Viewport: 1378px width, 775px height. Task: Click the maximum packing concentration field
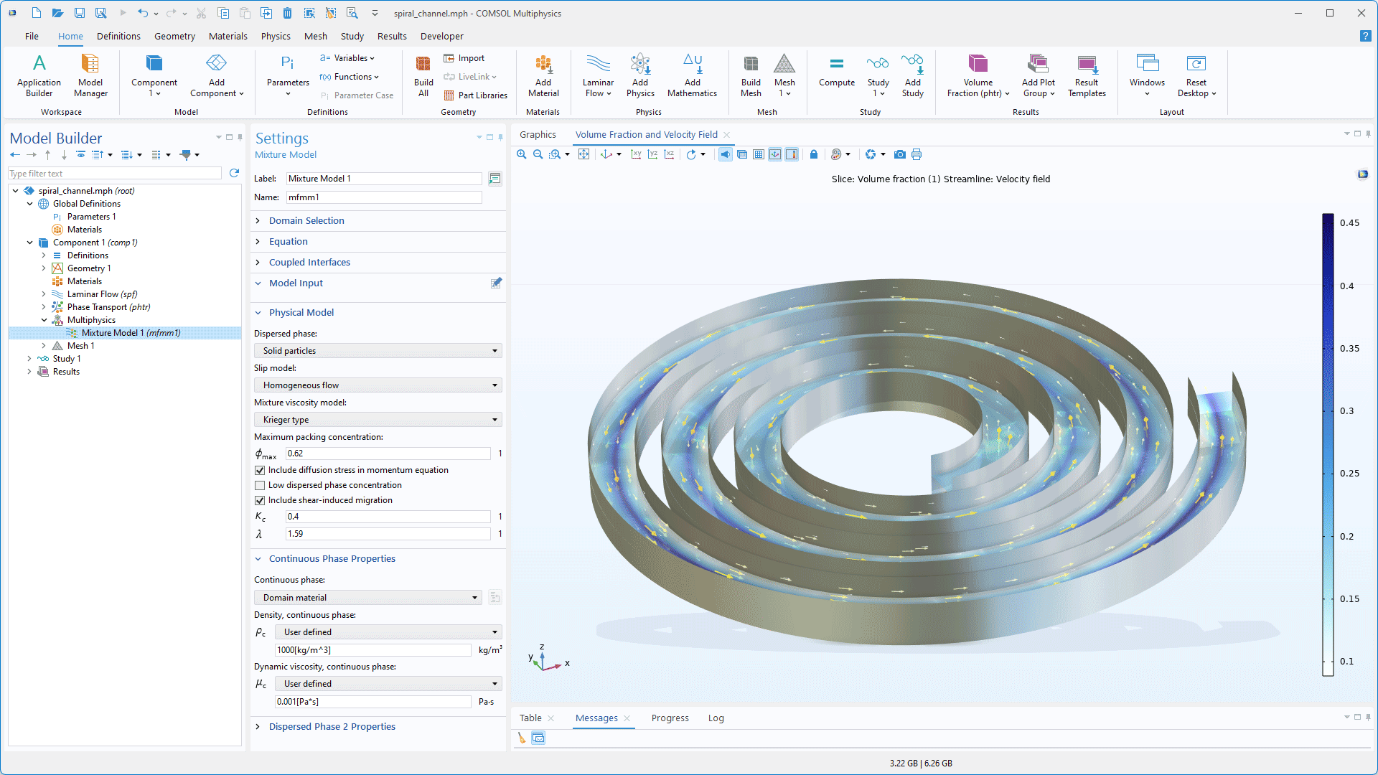[x=388, y=454]
